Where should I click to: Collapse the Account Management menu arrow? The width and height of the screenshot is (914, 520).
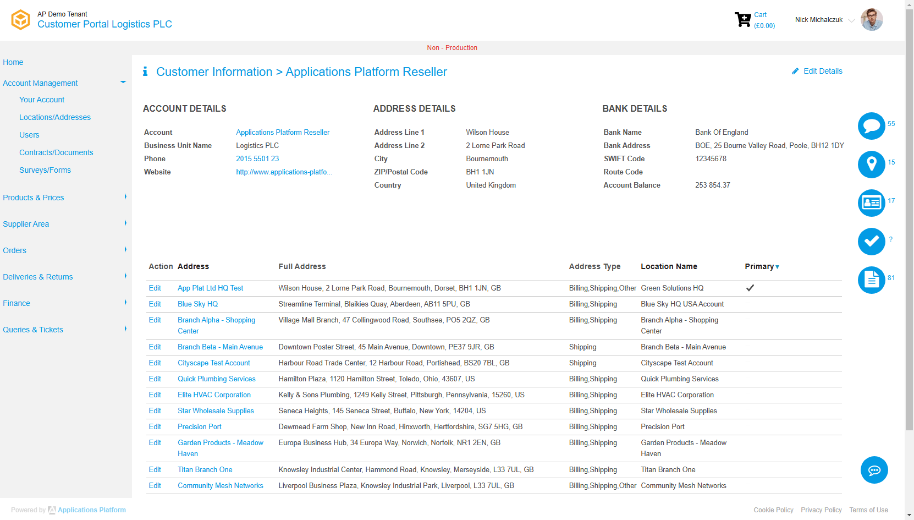pos(123,83)
